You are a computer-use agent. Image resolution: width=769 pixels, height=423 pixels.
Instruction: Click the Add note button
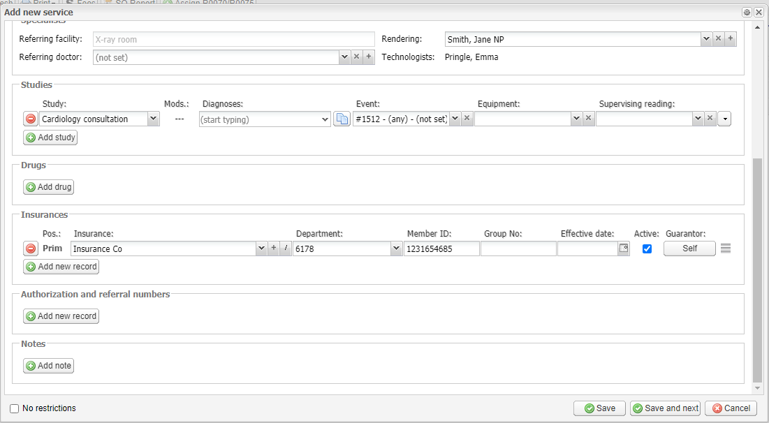[x=49, y=366]
